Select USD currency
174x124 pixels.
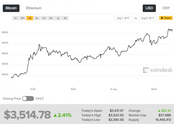149,8
